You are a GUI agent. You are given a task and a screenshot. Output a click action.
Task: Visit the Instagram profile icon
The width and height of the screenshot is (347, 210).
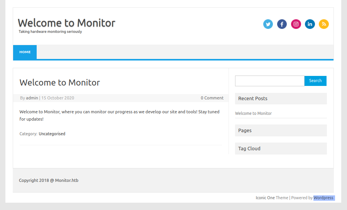296,24
